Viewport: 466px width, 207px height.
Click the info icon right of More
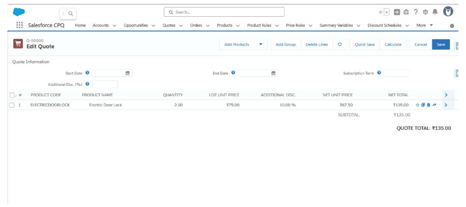452,26
